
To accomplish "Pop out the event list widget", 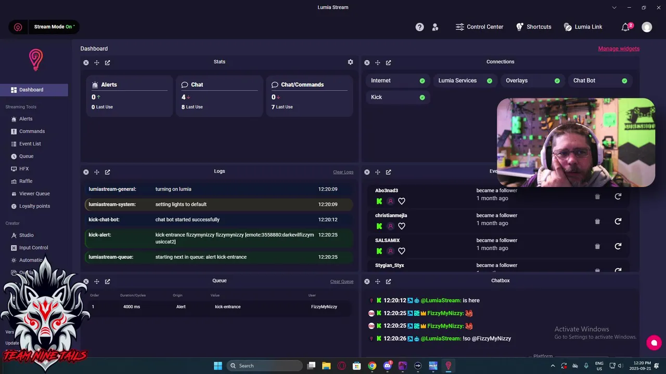I will click(x=389, y=172).
